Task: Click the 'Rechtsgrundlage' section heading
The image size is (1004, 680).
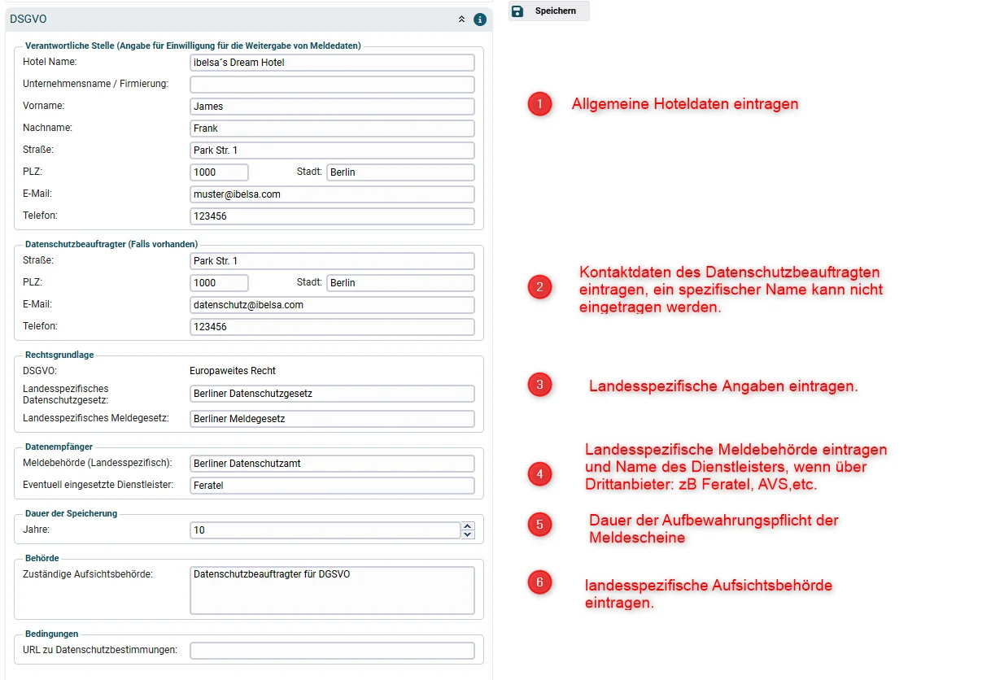Action: point(59,355)
